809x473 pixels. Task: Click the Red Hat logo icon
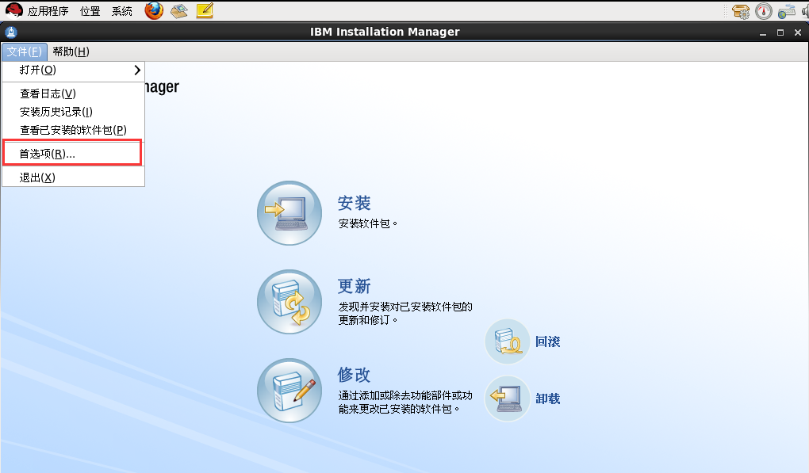coord(14,10)
